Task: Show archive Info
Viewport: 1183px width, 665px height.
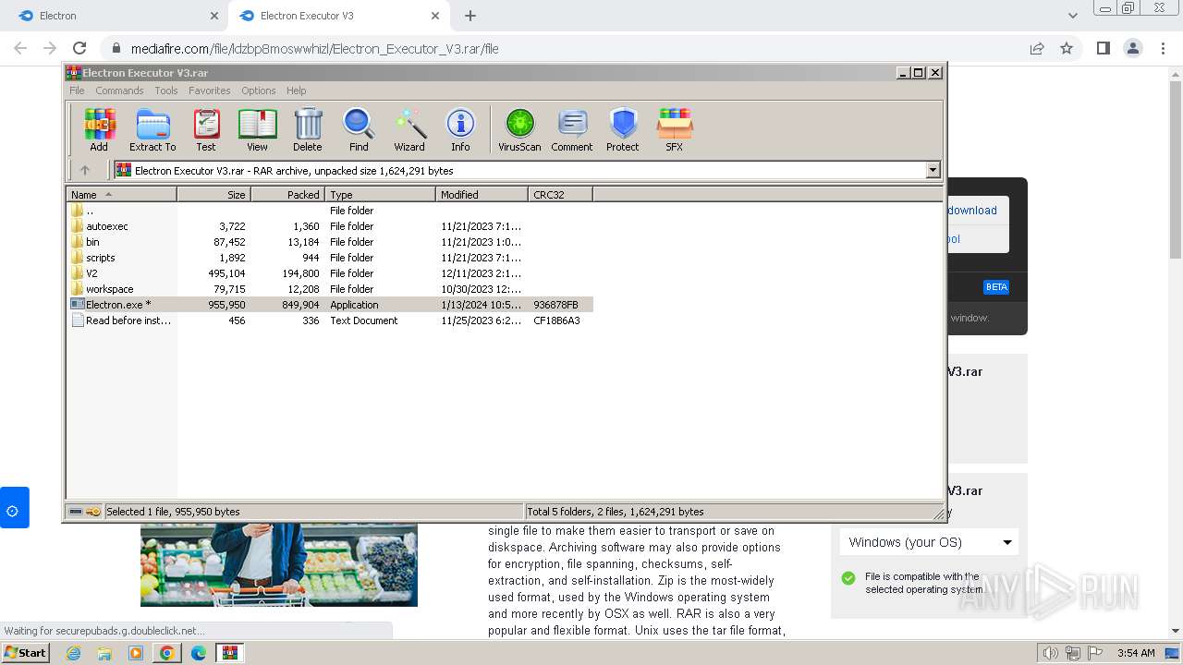Action: point(460,129)
